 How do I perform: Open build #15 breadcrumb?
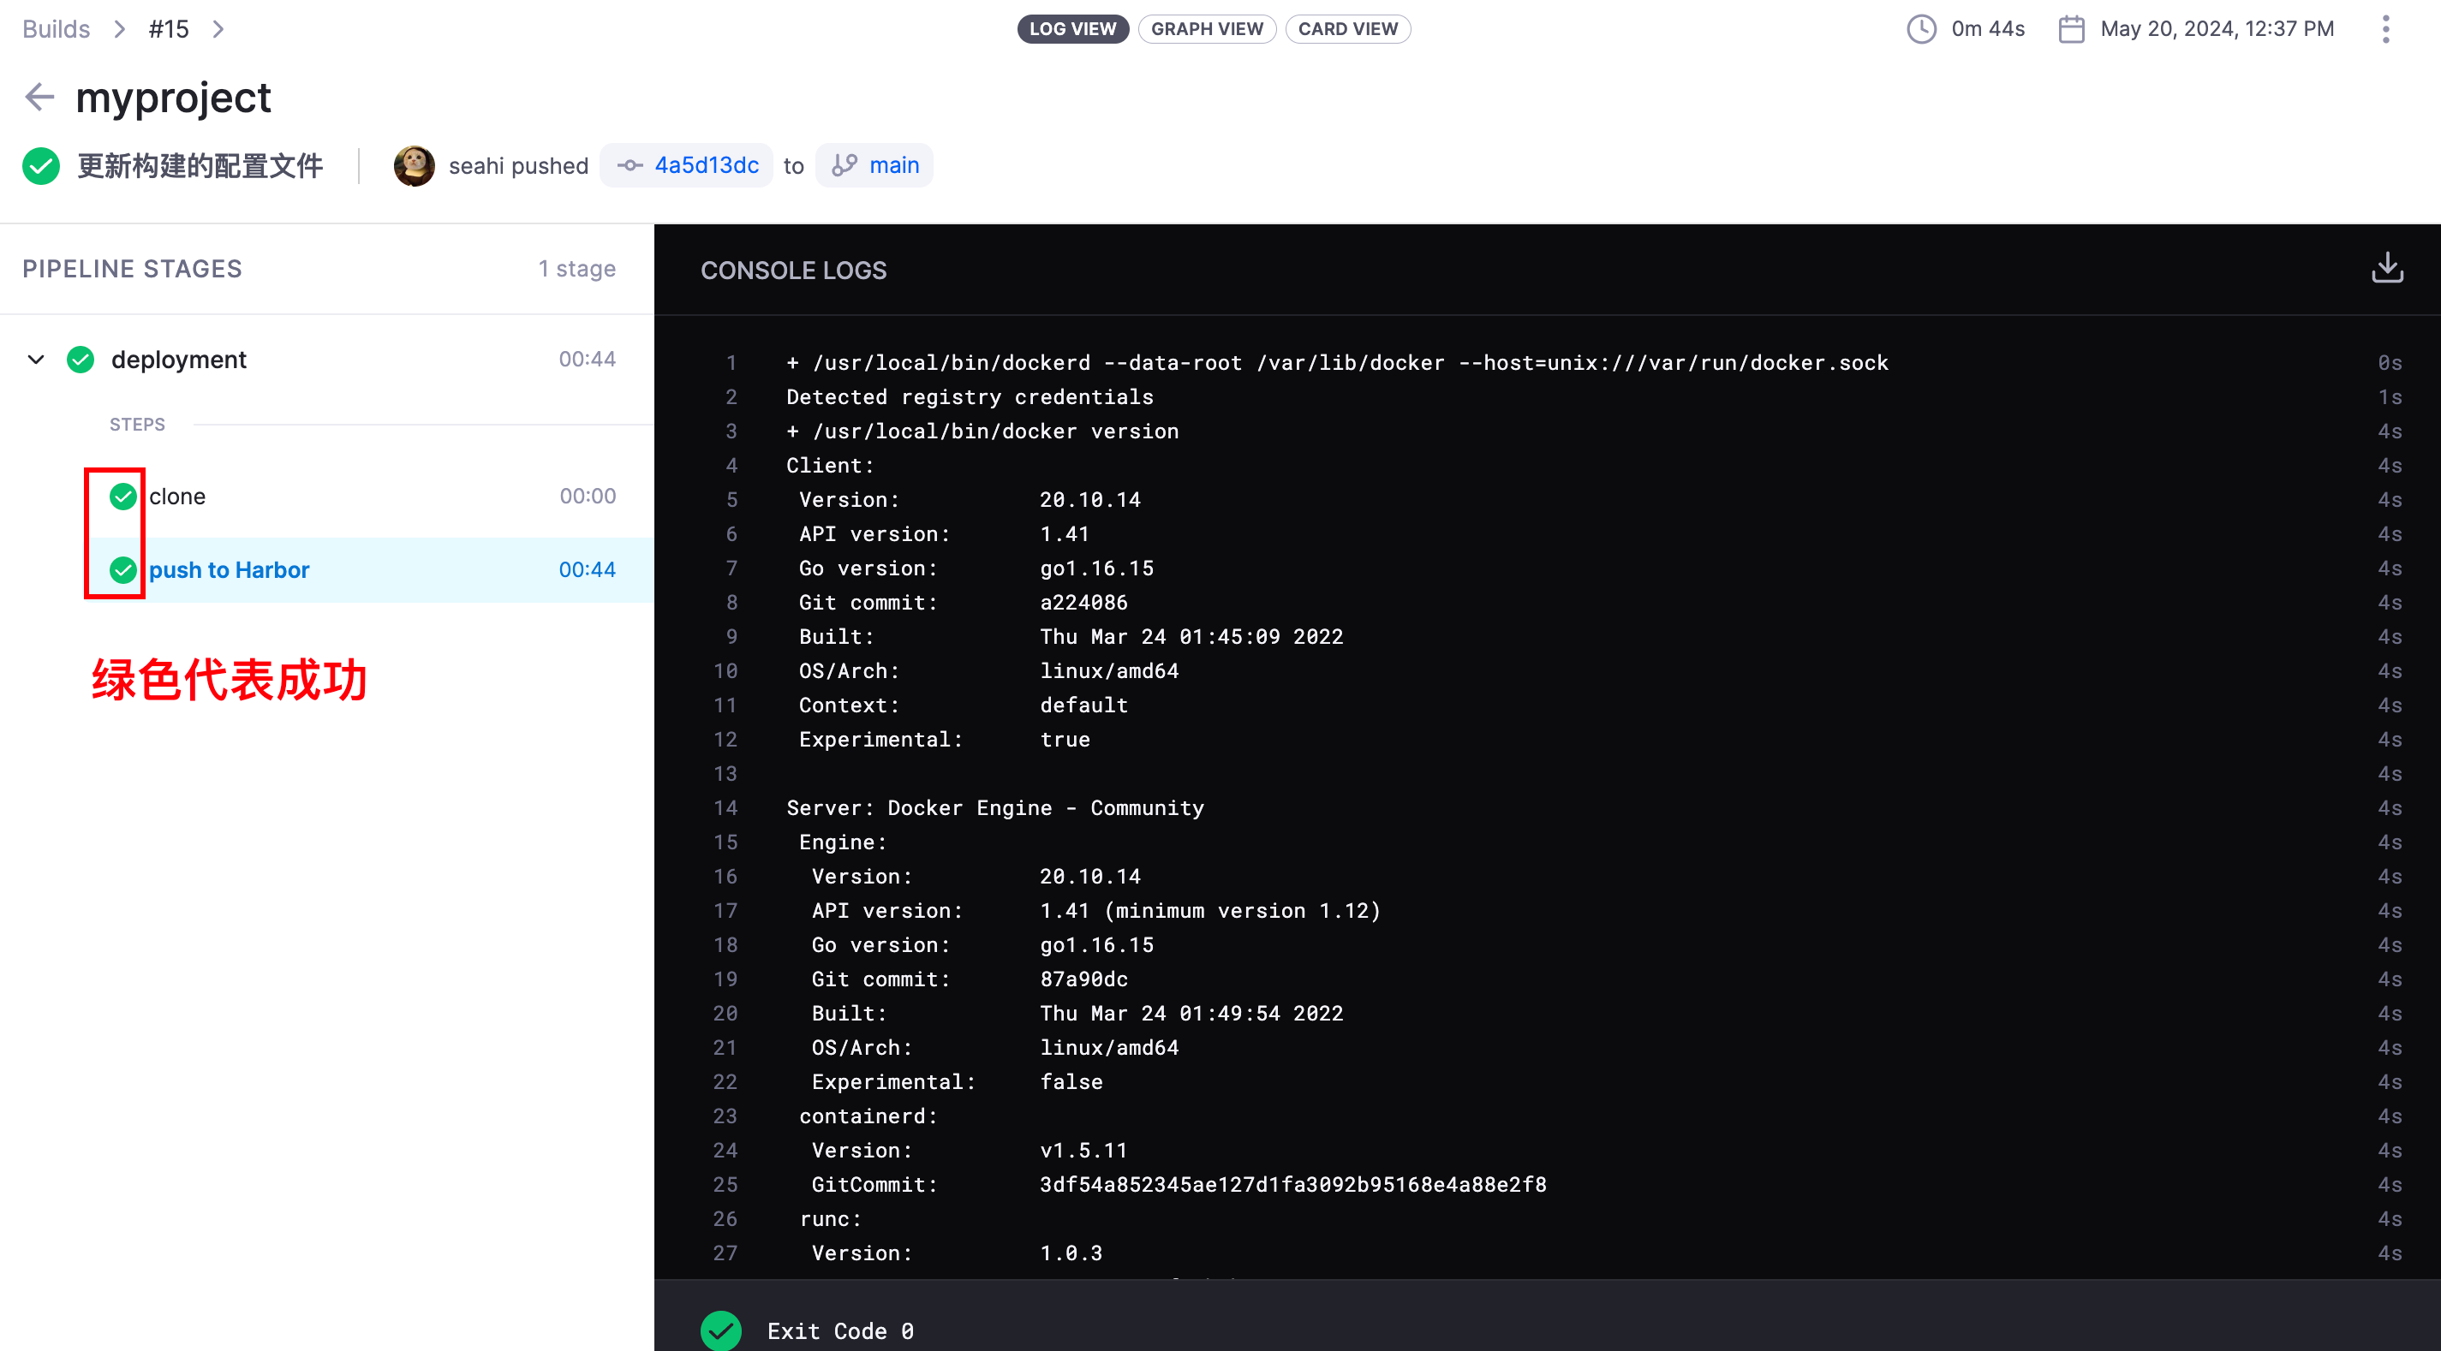point(169,29)
